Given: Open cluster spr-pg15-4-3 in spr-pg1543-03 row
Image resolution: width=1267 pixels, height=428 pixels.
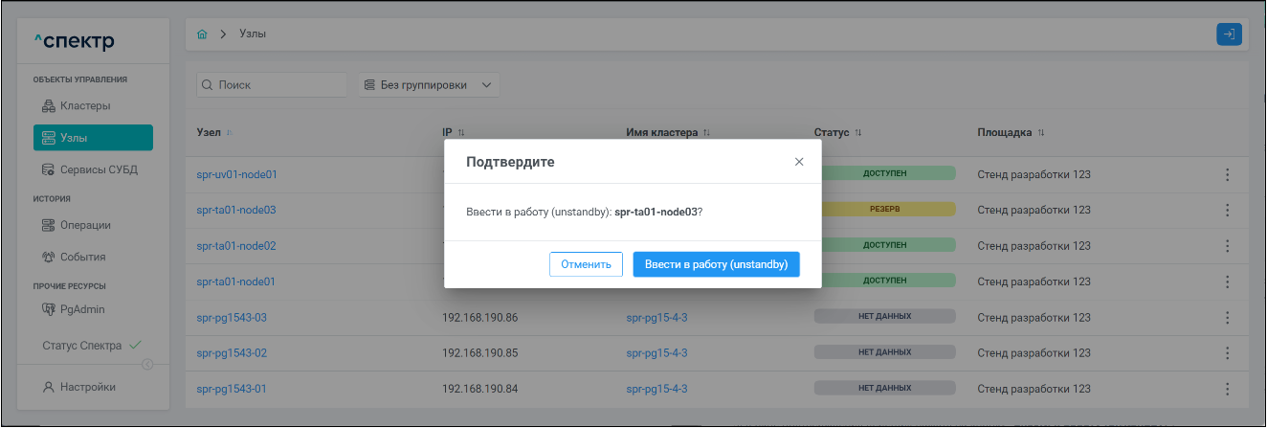Looking at the screenshot, I should click(656, 317).
